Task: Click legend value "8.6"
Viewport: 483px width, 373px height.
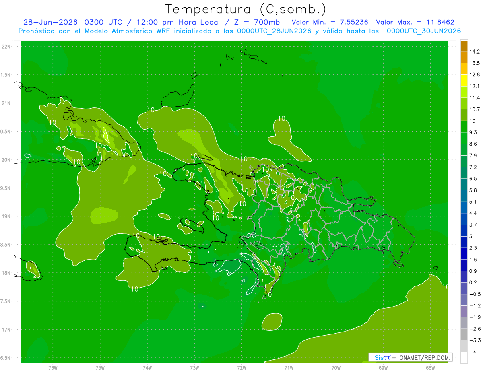Action: click(473, 144)
